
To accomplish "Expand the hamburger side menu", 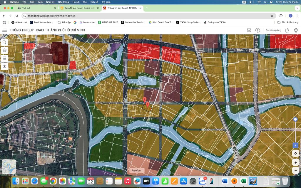I will (5, 30).
